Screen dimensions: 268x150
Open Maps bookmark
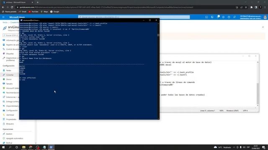[44, 12]
